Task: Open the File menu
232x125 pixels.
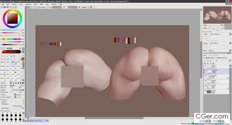Action: point(3,4)
